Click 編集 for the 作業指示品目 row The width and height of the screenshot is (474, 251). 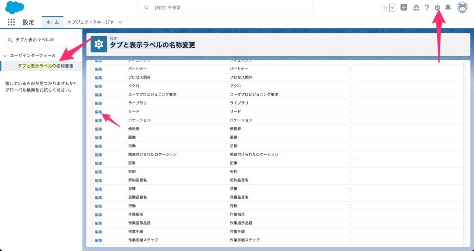coord(99,223)
